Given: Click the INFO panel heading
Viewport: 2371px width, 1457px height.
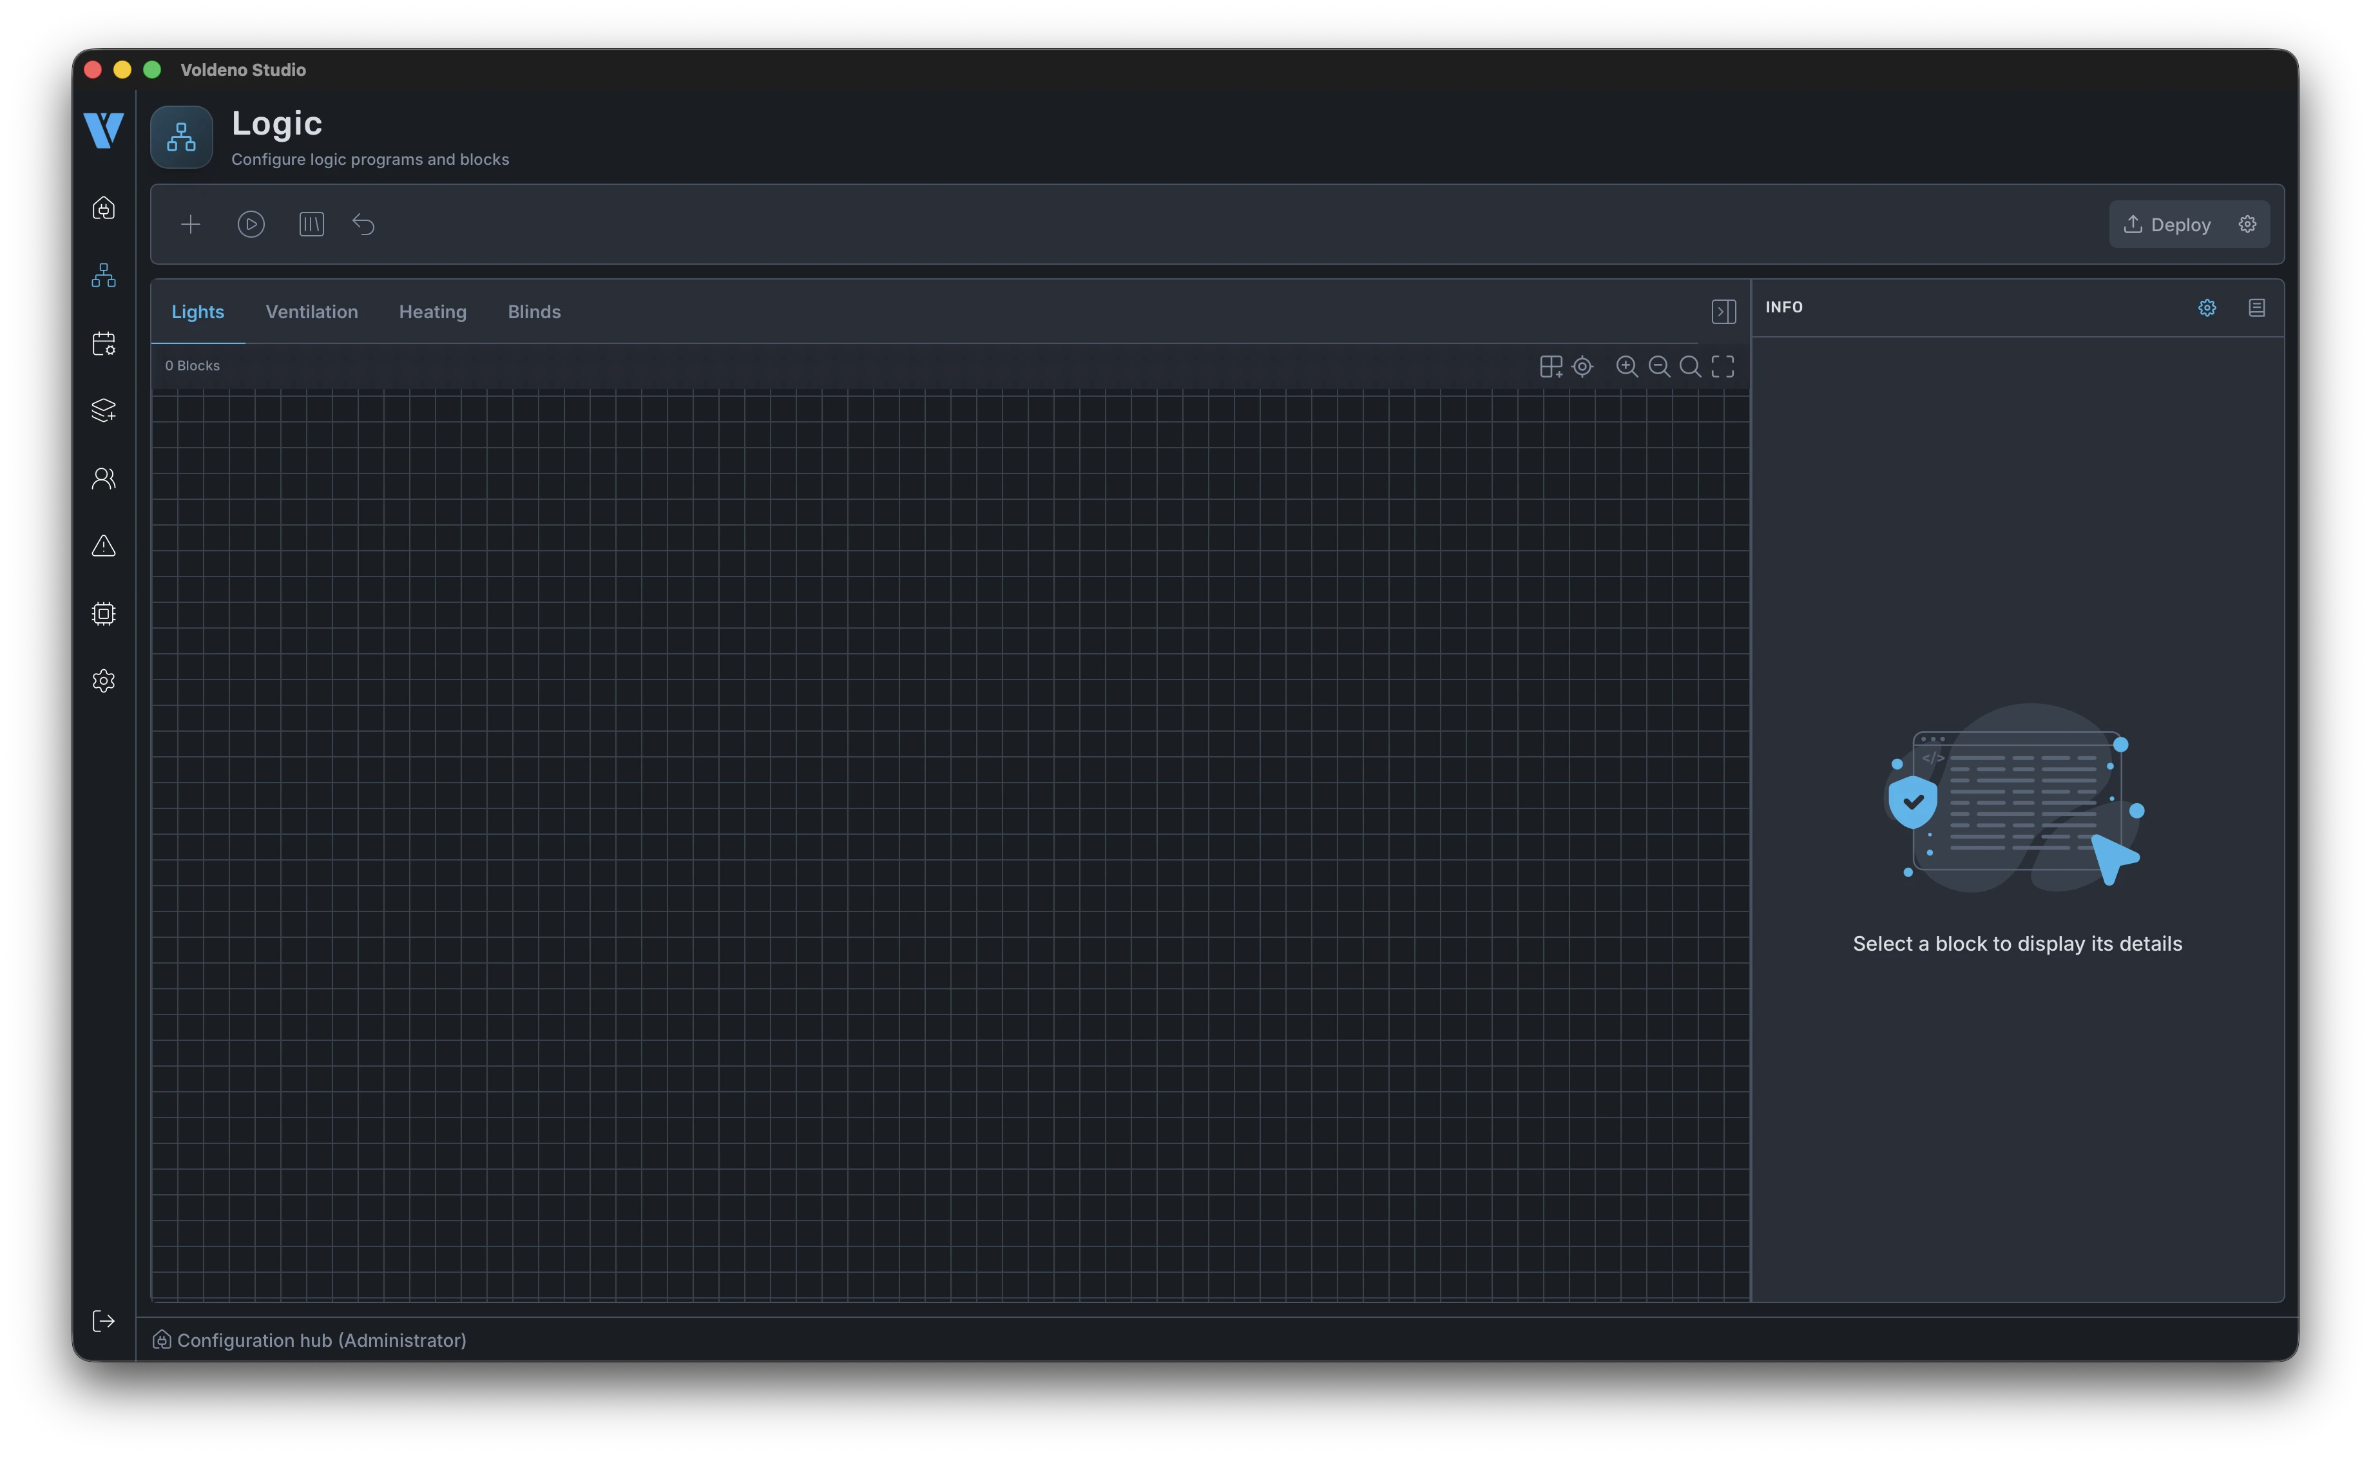Looking at the screenshot, I should 1784,307.
